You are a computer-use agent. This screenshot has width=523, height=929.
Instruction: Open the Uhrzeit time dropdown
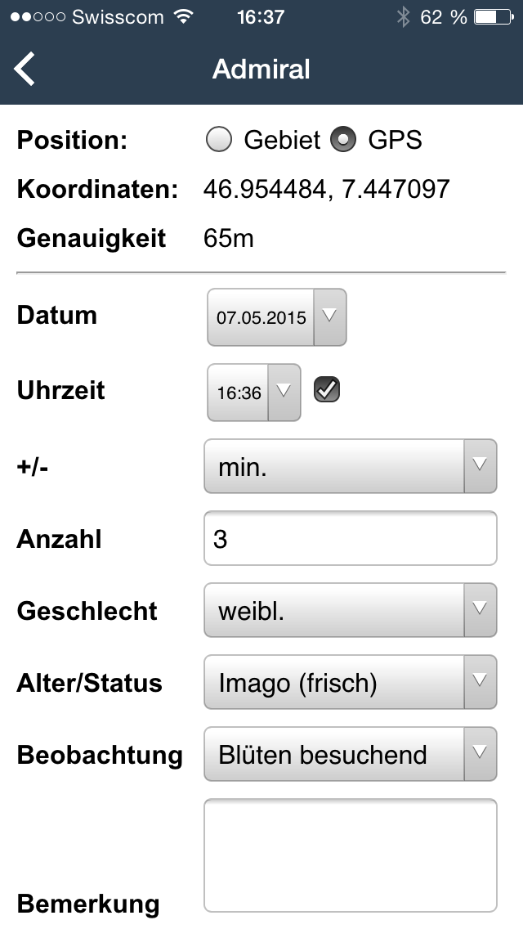point(253,392)
